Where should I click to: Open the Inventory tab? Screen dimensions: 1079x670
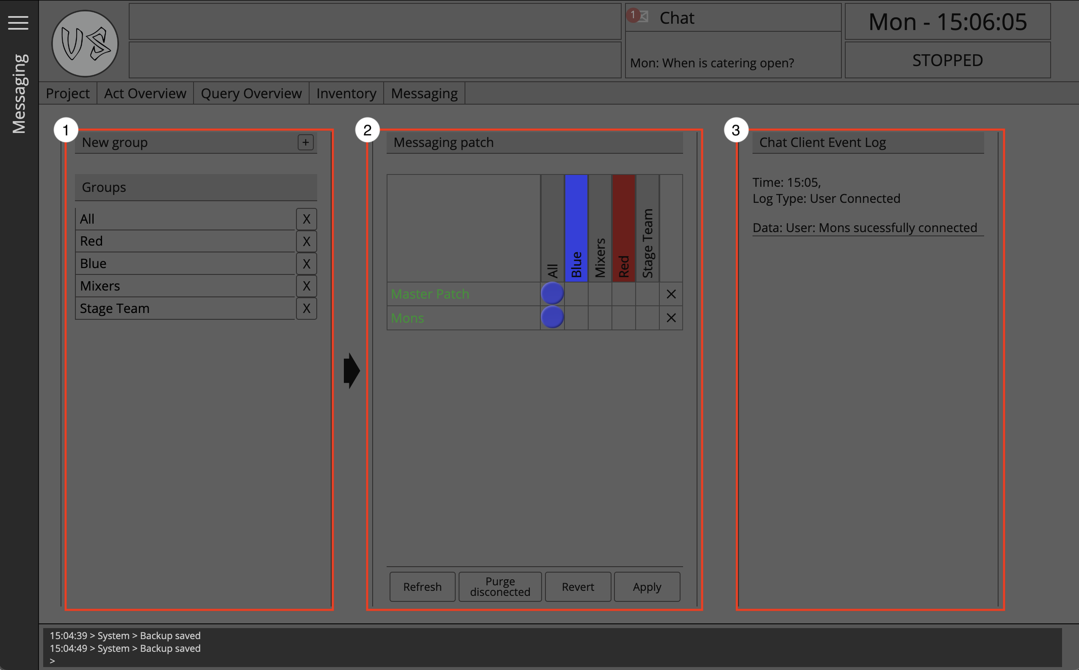346,93
